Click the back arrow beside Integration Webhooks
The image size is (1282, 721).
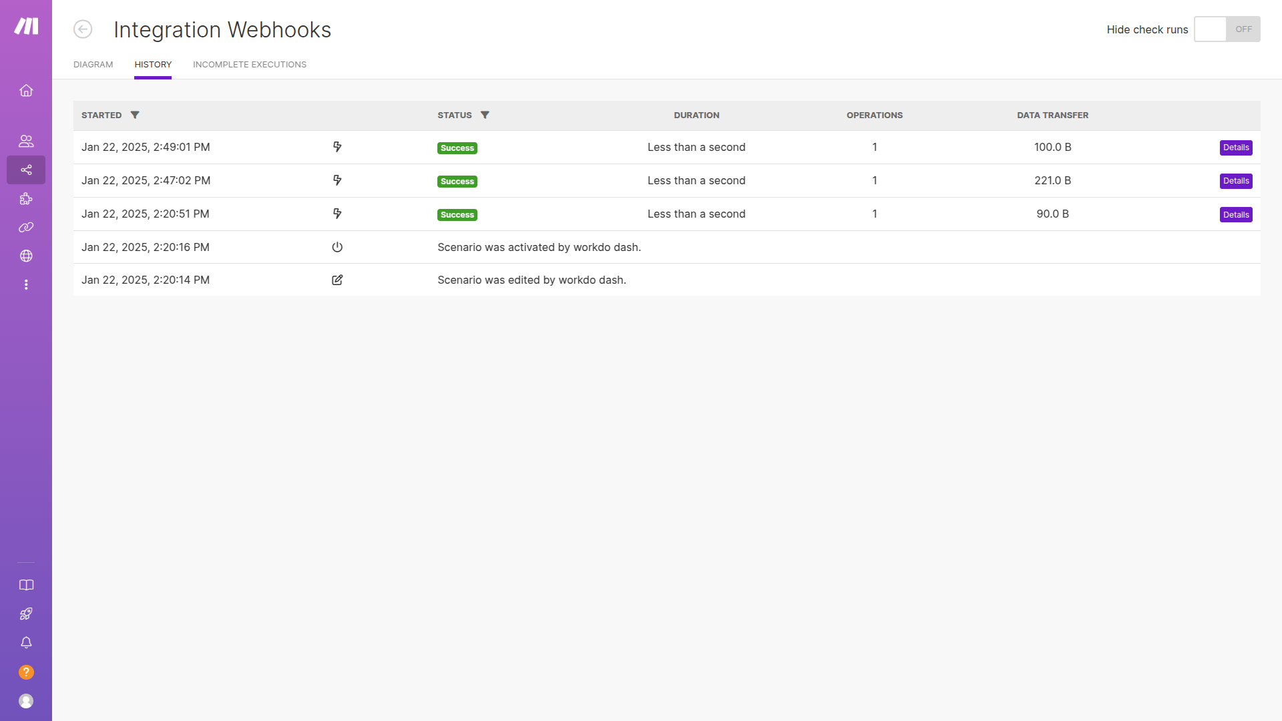pos(83,29)
